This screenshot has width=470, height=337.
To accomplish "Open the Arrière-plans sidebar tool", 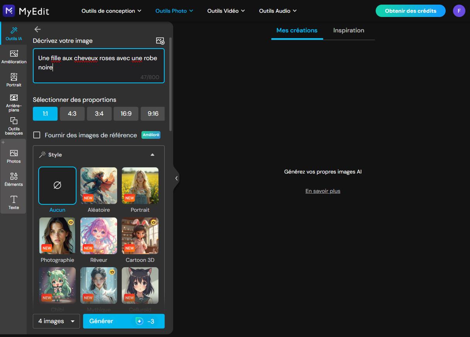I will click(x=14, y=103).
